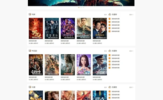
Task: Click rank badge 2 in 电影 热播榜
Action: [109, 22]
